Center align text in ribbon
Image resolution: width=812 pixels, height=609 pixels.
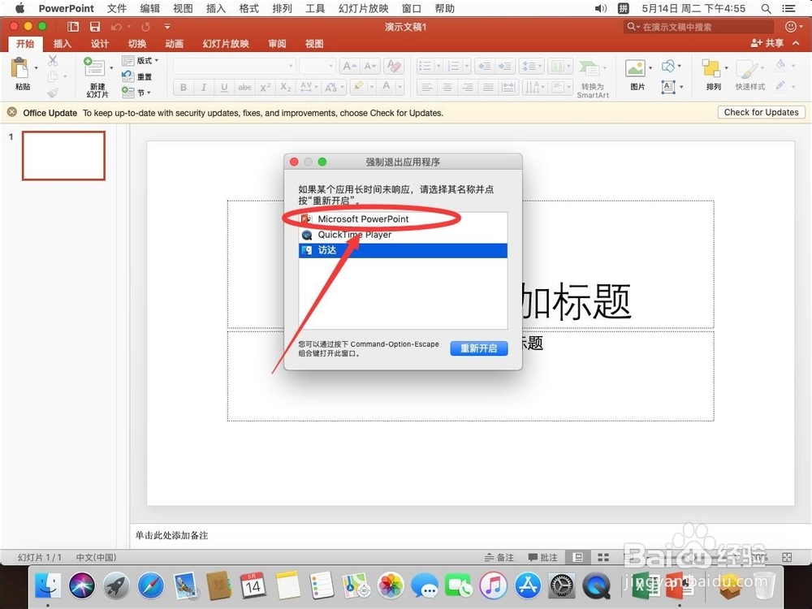[447, 88]
